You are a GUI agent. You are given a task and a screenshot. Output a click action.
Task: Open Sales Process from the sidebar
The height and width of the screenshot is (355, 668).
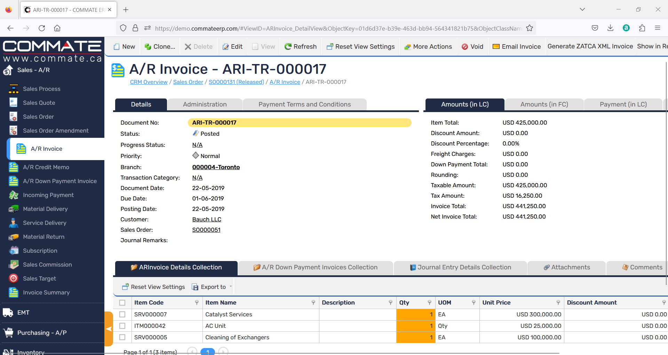pos(41,89)
